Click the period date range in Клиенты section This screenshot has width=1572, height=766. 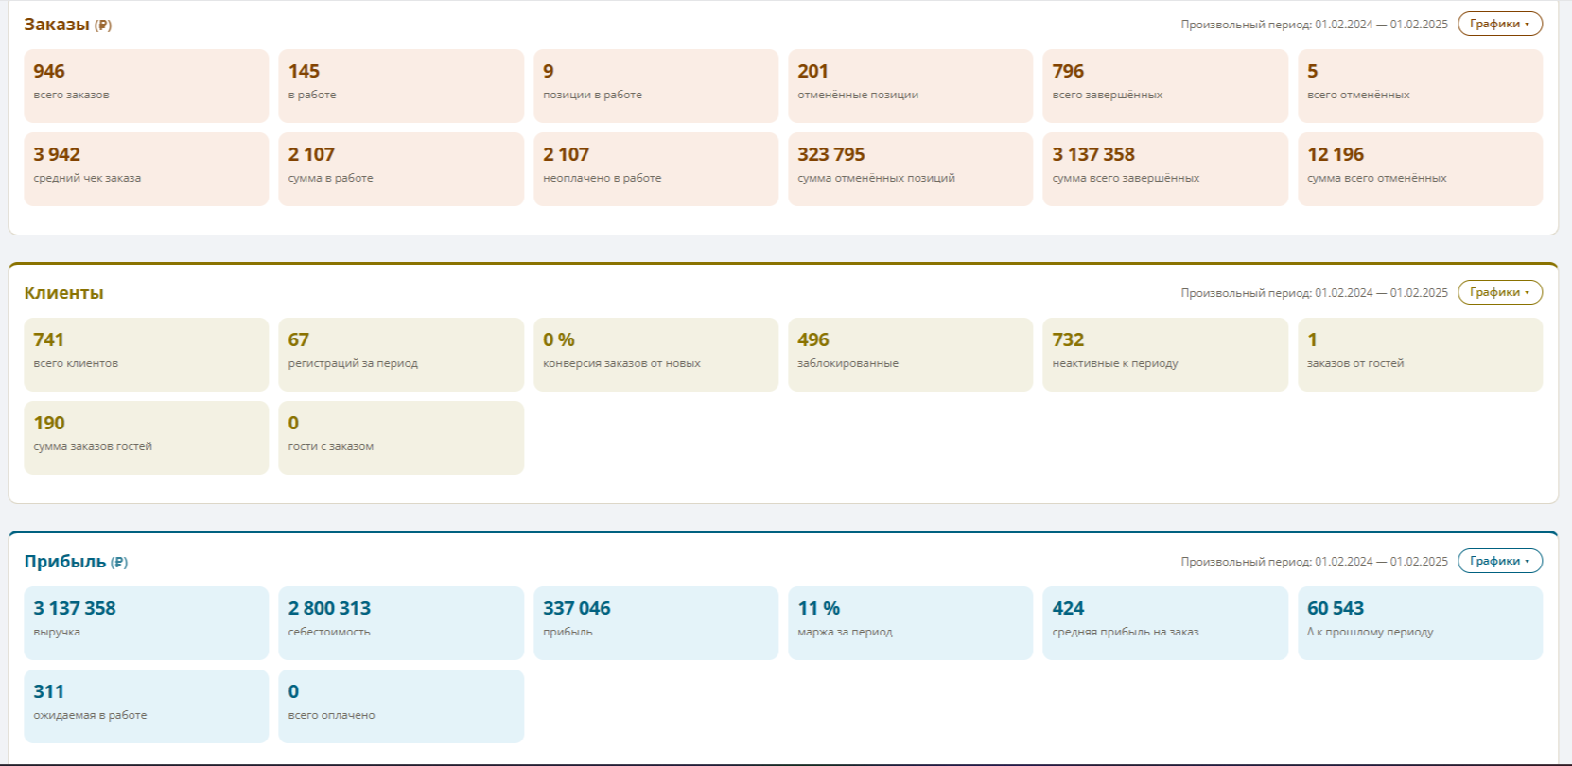[1314, 293]
